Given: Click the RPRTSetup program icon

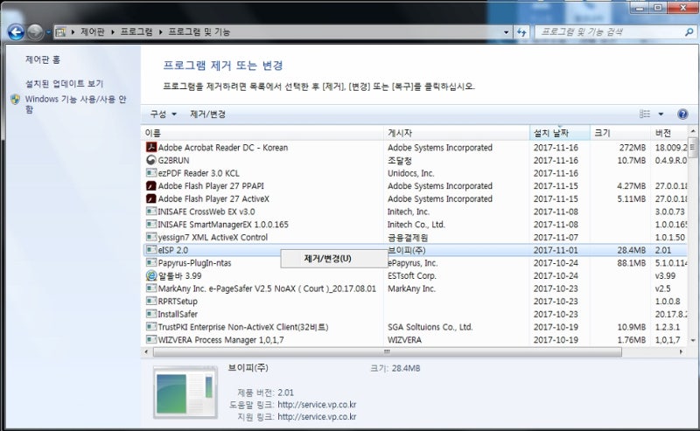Looking at the screenshot, I should point(150,301).
